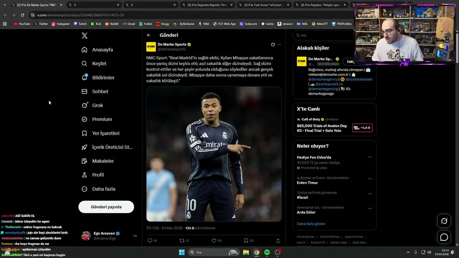
Task: Repost the tweet (12 reposts)
Action: pyautogui.click(x=184, y=241)
